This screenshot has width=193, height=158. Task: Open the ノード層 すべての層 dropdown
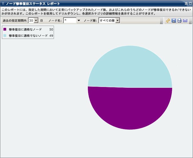click(x=117, y=21)
